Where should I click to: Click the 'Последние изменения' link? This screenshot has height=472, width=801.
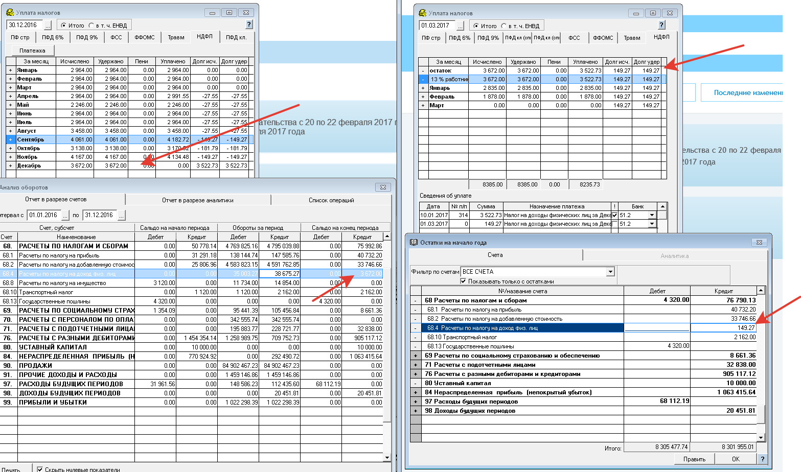pyautogui.click(x=747, y=92)
